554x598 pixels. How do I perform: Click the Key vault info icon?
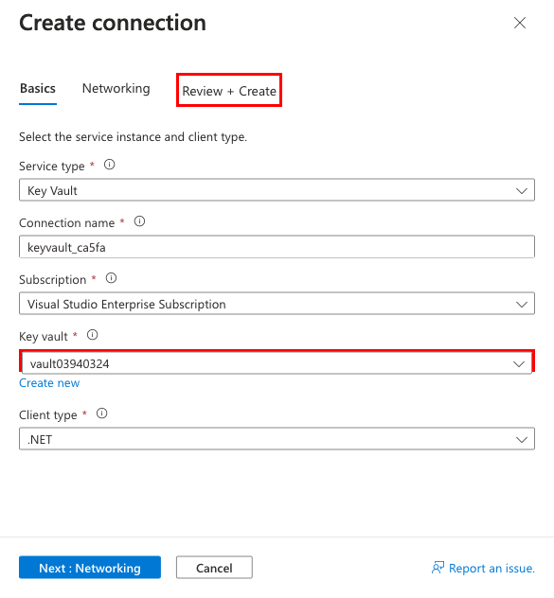click(93, 335)
